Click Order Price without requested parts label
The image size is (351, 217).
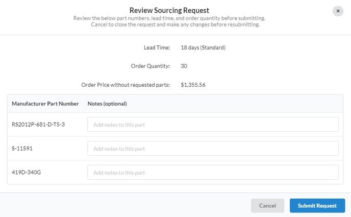(126, 85)
